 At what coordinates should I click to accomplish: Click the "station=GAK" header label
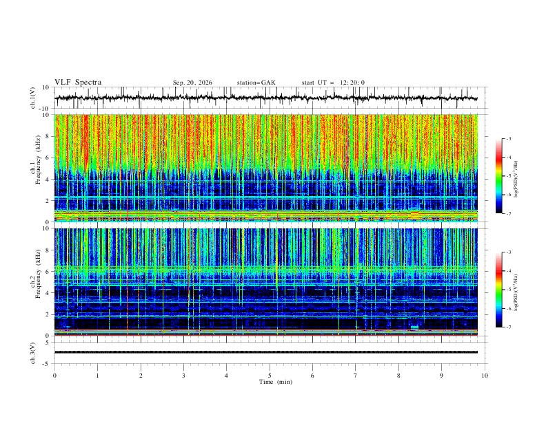pos(256,83)
